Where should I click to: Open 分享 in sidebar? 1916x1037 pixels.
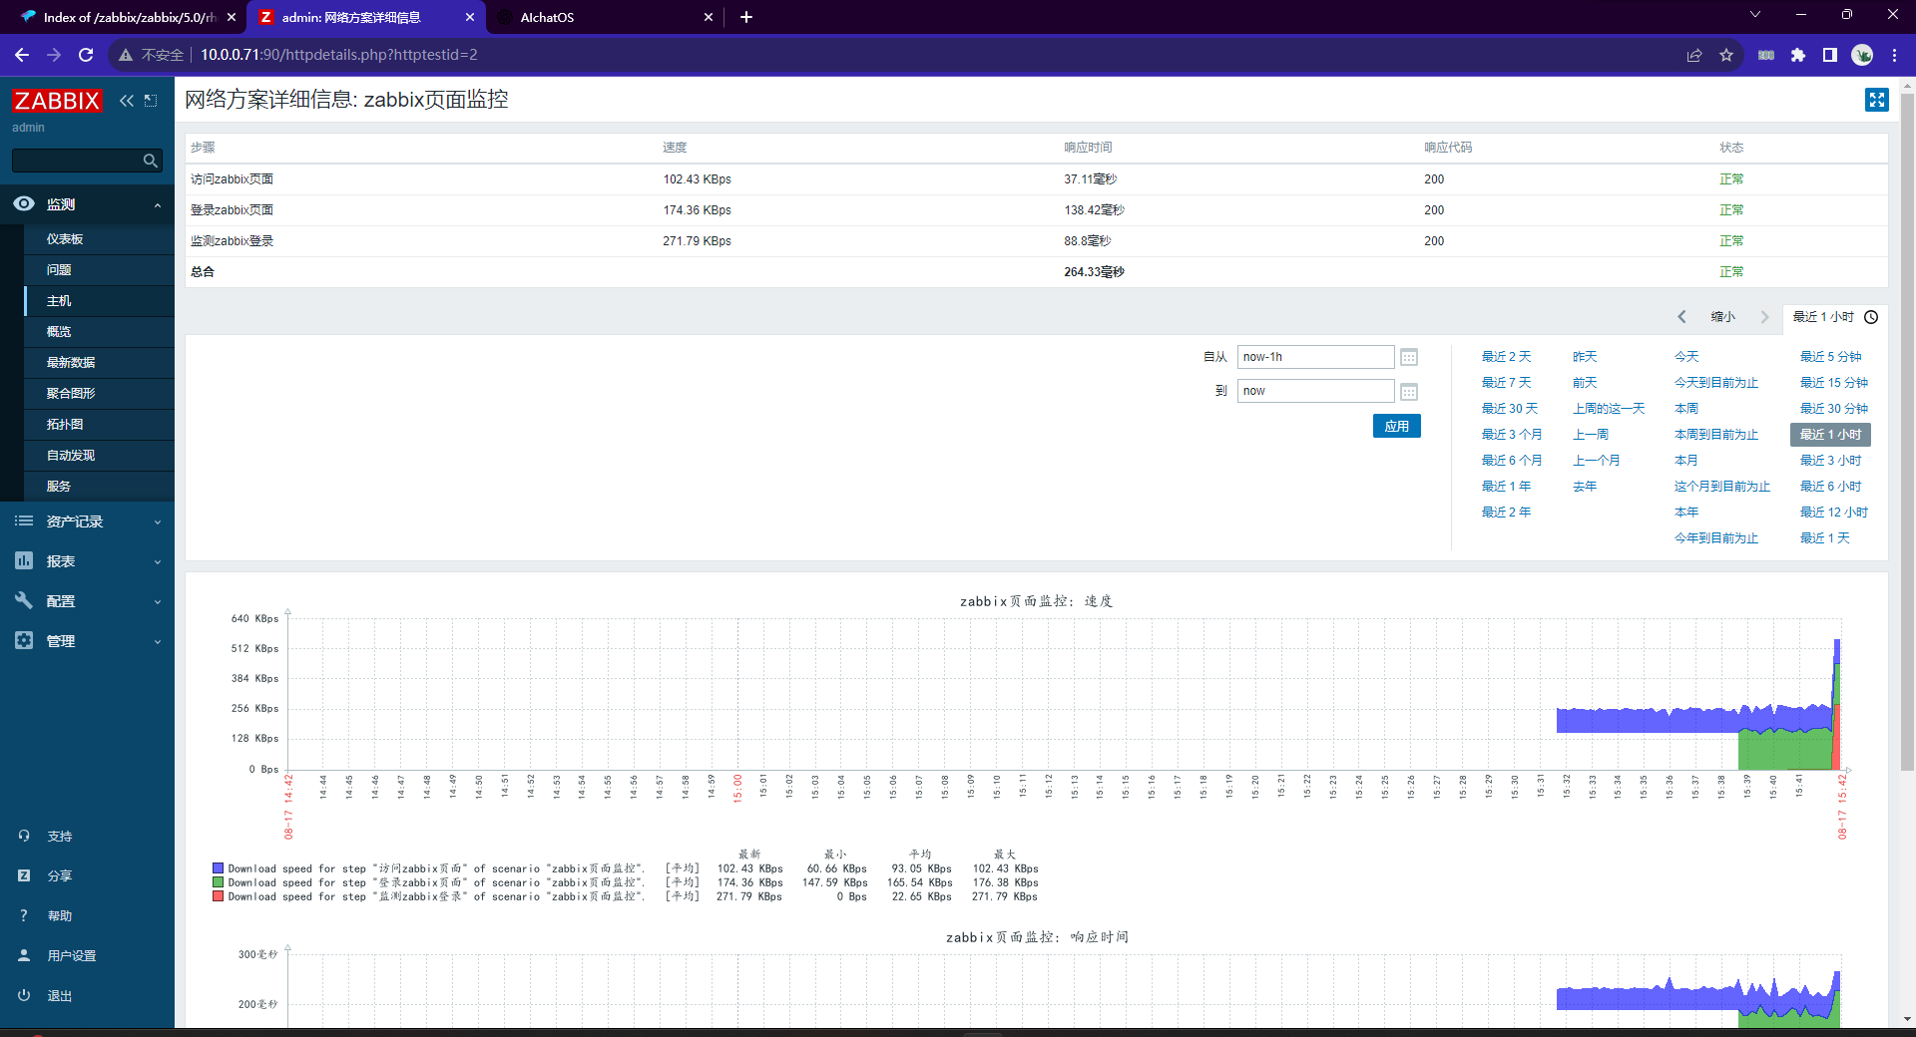pyautogui.click(x=60, y=876)
